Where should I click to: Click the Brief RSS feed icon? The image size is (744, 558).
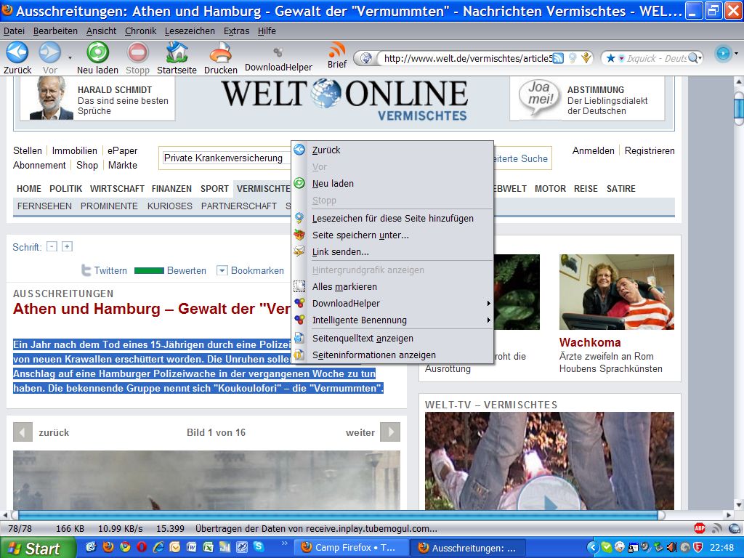point(336,50)
